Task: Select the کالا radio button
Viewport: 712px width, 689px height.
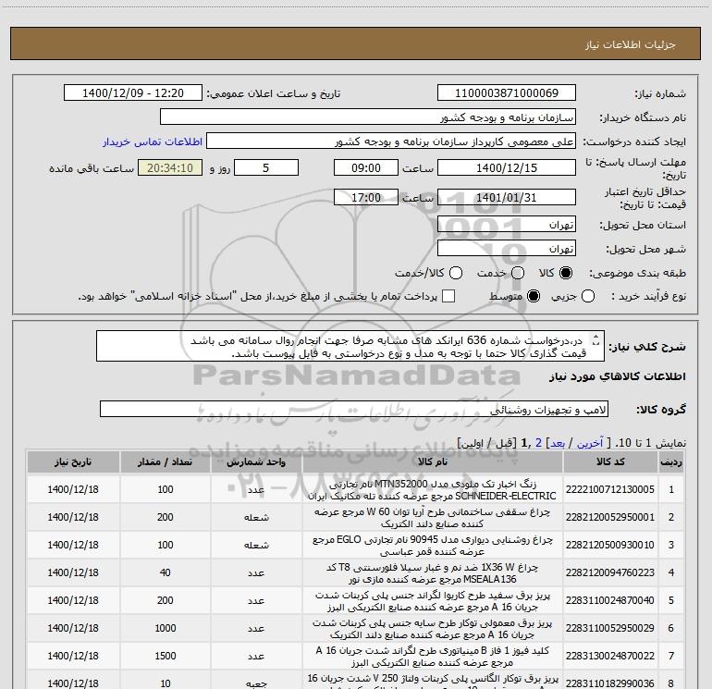Action: coord(566,273)
